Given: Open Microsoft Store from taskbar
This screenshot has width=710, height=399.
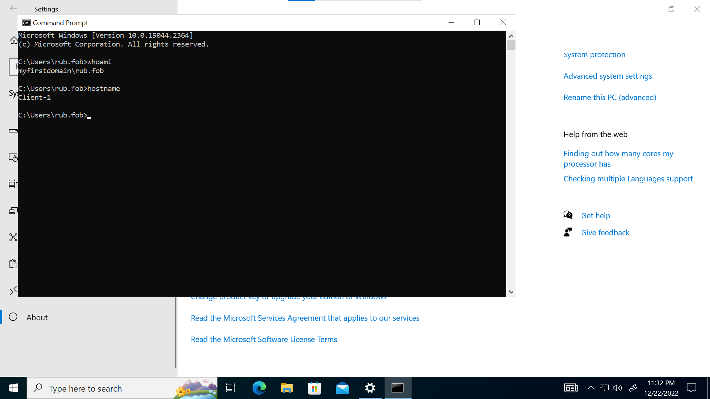Looking at the screenshot, I should (x=314, y=388).
